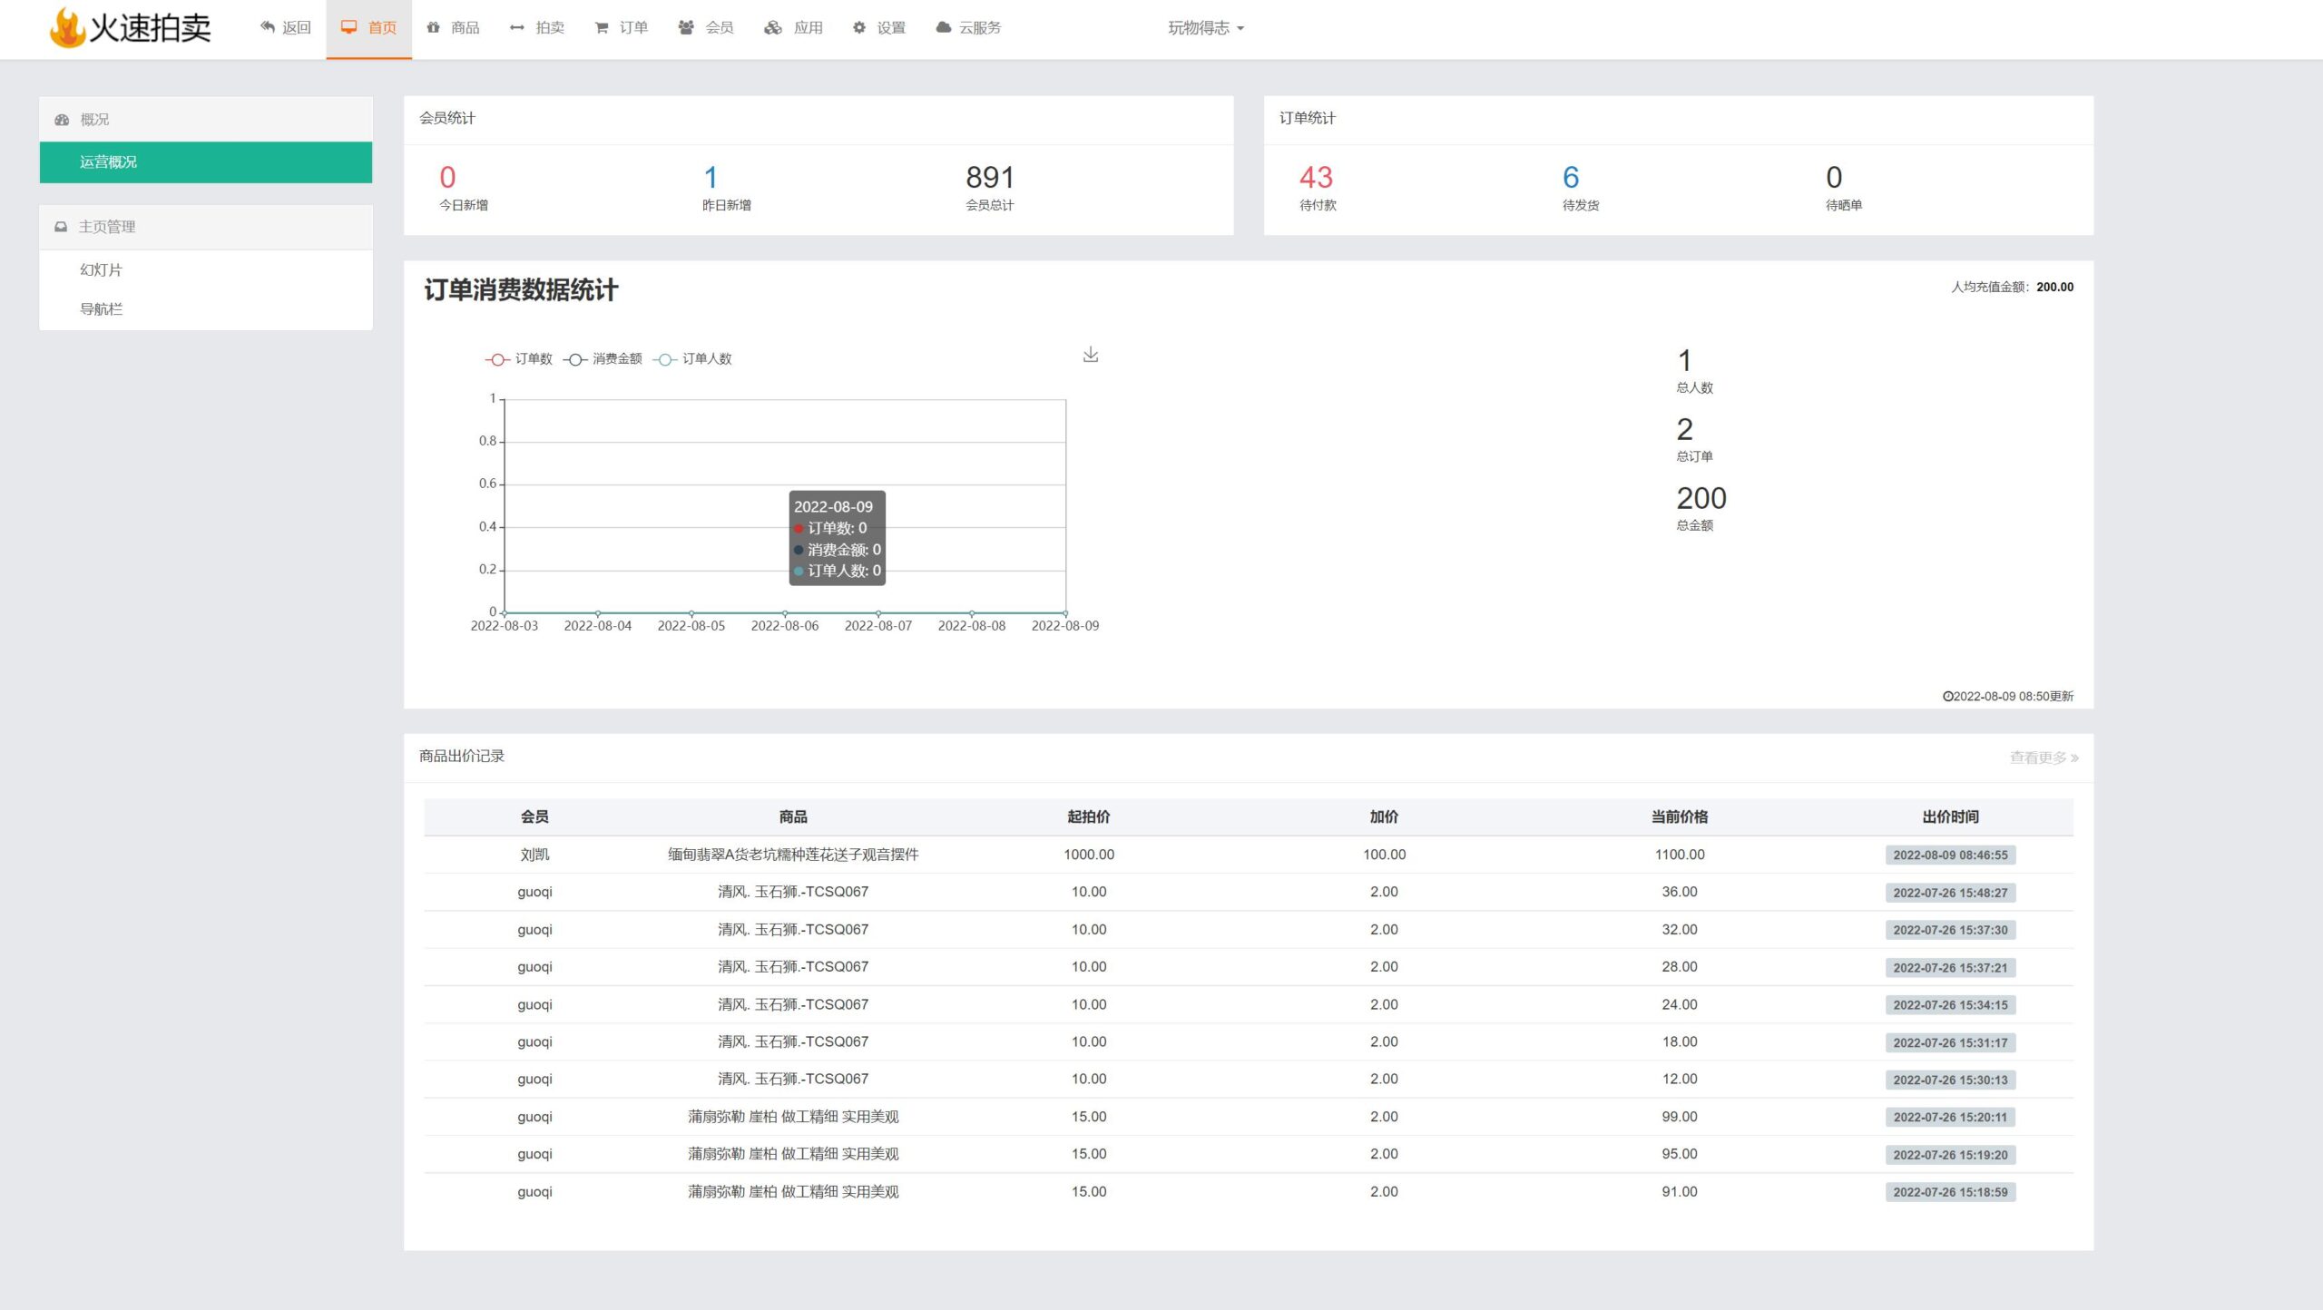
Task: Toggle the 消费金额 legend series
Action: click(x=603, y=359)
